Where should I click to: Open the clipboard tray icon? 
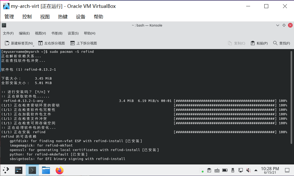pos(209,170)
